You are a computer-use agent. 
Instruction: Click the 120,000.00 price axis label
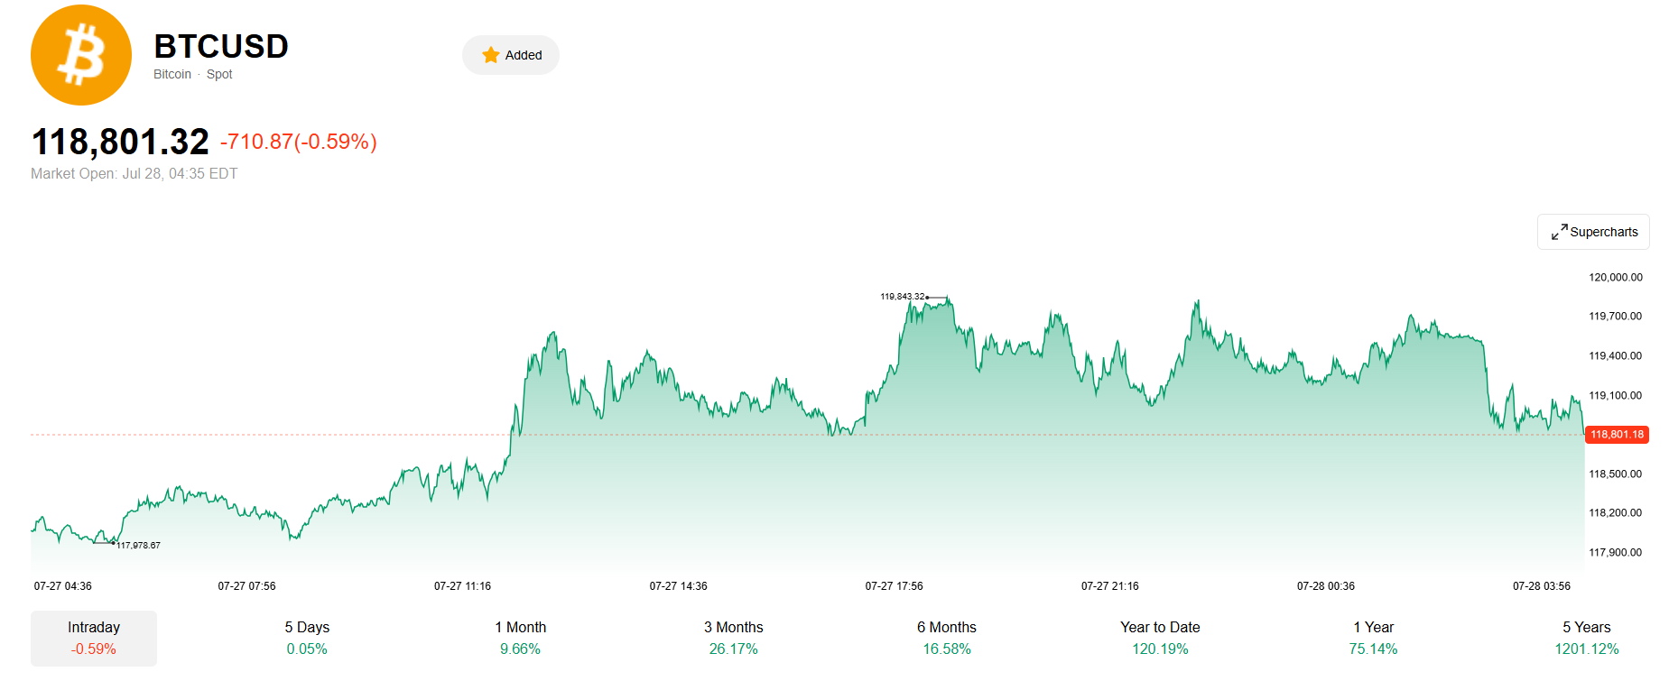point(1616,277)
